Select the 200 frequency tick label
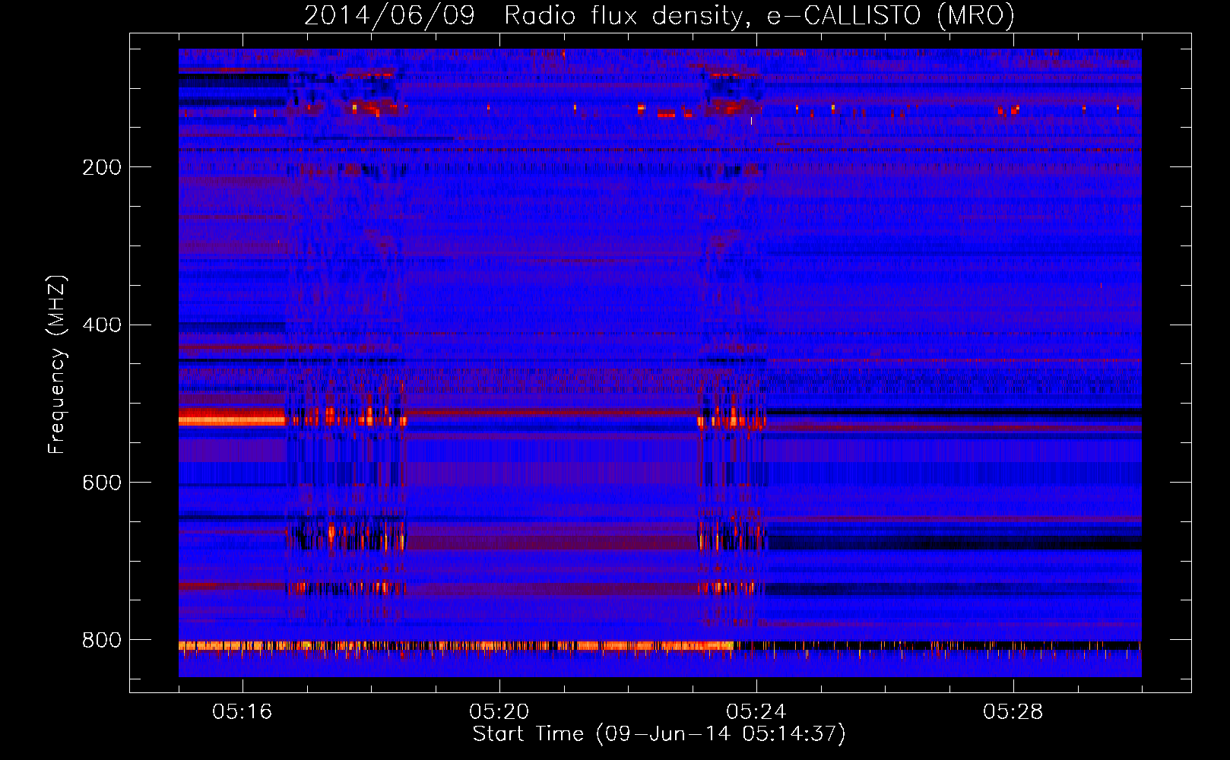The height and width of the screenshot is (760, 1230). point(102,167)
